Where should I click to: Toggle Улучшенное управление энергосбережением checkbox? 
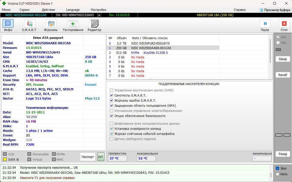[x=112, y=111]
